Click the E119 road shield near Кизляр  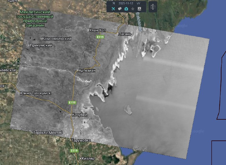point(74,151)
